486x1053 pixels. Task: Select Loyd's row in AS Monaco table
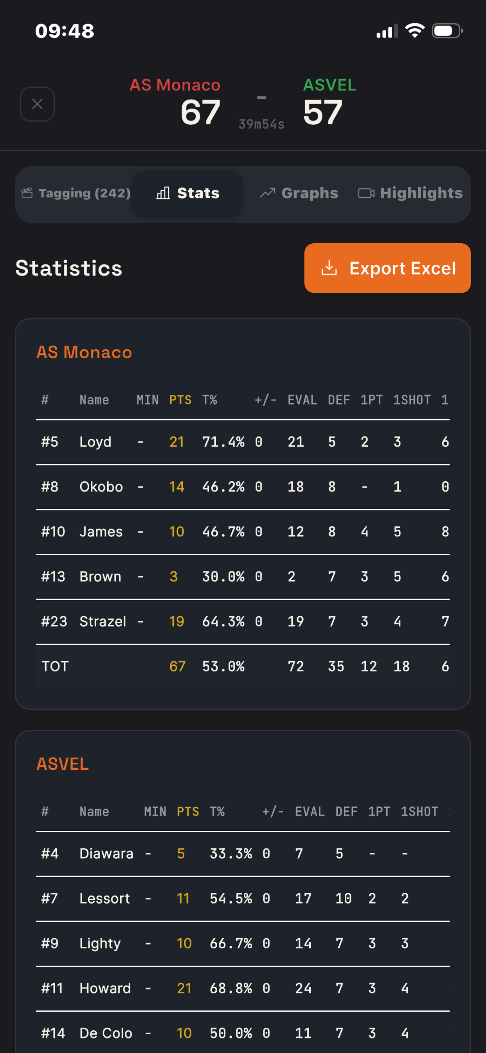pos(243,442)
